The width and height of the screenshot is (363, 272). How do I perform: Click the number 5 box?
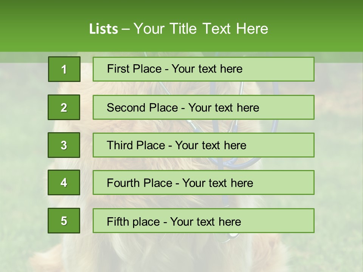(x=64, y=221)
